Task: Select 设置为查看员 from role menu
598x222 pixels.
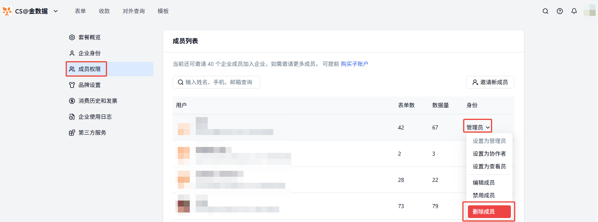Action: [x=489, y=166]
